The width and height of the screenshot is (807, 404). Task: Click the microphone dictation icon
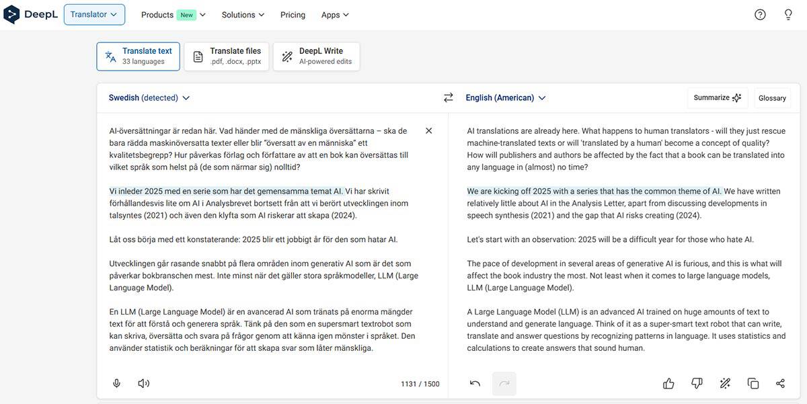116,383
